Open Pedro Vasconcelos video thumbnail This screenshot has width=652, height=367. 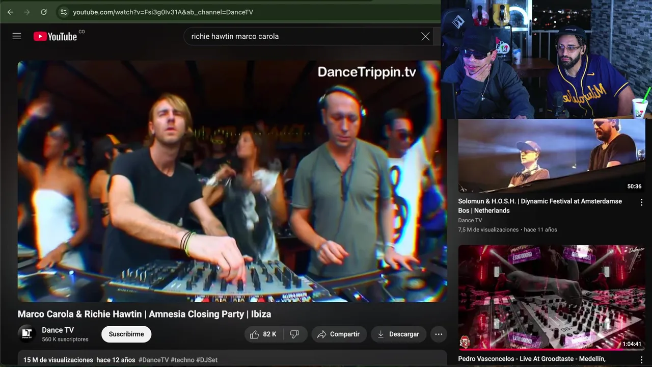click(x=552, y=297)
